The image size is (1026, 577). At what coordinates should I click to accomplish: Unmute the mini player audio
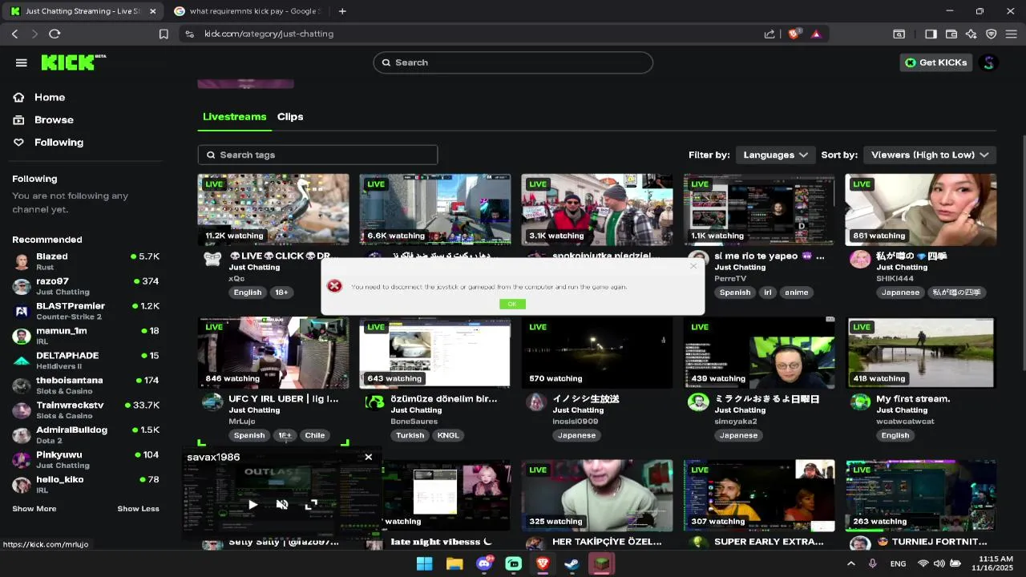point(282,505)
